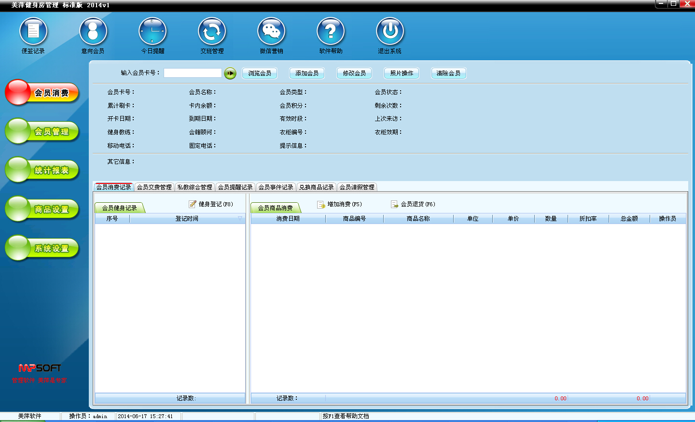Image resolution: width=695 pixels, height=422 pixels.
Task: Open 软件帮助 help question mark icon
Action: point(331,32)
